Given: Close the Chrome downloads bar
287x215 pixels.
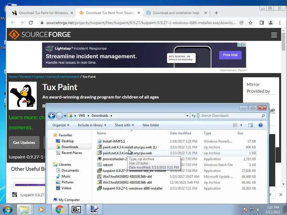Looking at the screenshot, I should [281, 195].
